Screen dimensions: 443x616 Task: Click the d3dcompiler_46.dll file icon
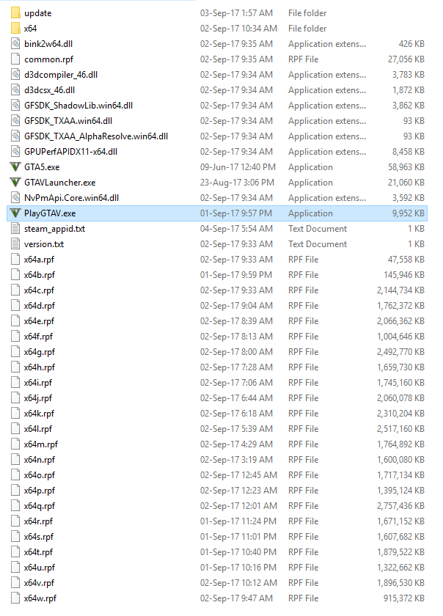(x=15, y=74)
